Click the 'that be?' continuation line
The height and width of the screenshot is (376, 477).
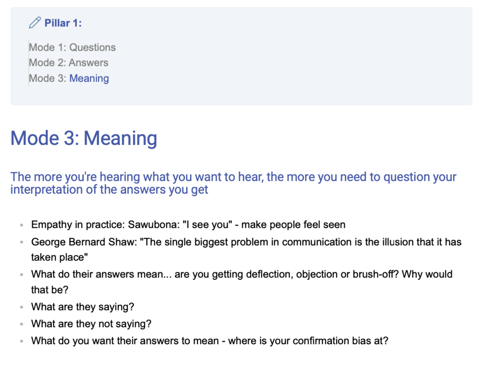click(50, 290)
